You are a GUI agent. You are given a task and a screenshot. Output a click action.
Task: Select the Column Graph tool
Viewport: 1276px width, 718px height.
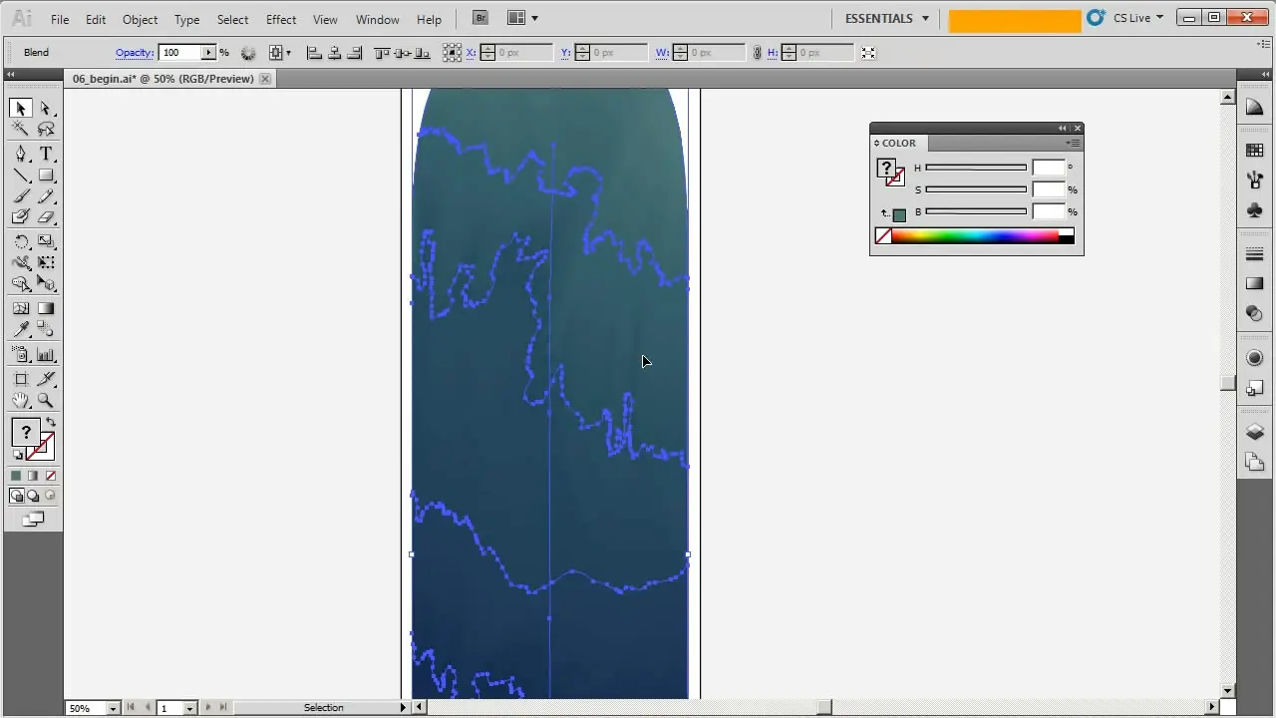[46, 354]
